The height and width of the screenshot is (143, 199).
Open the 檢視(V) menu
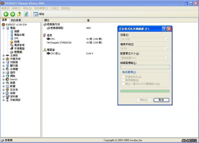pyautogui.click(x=16, y=8)
